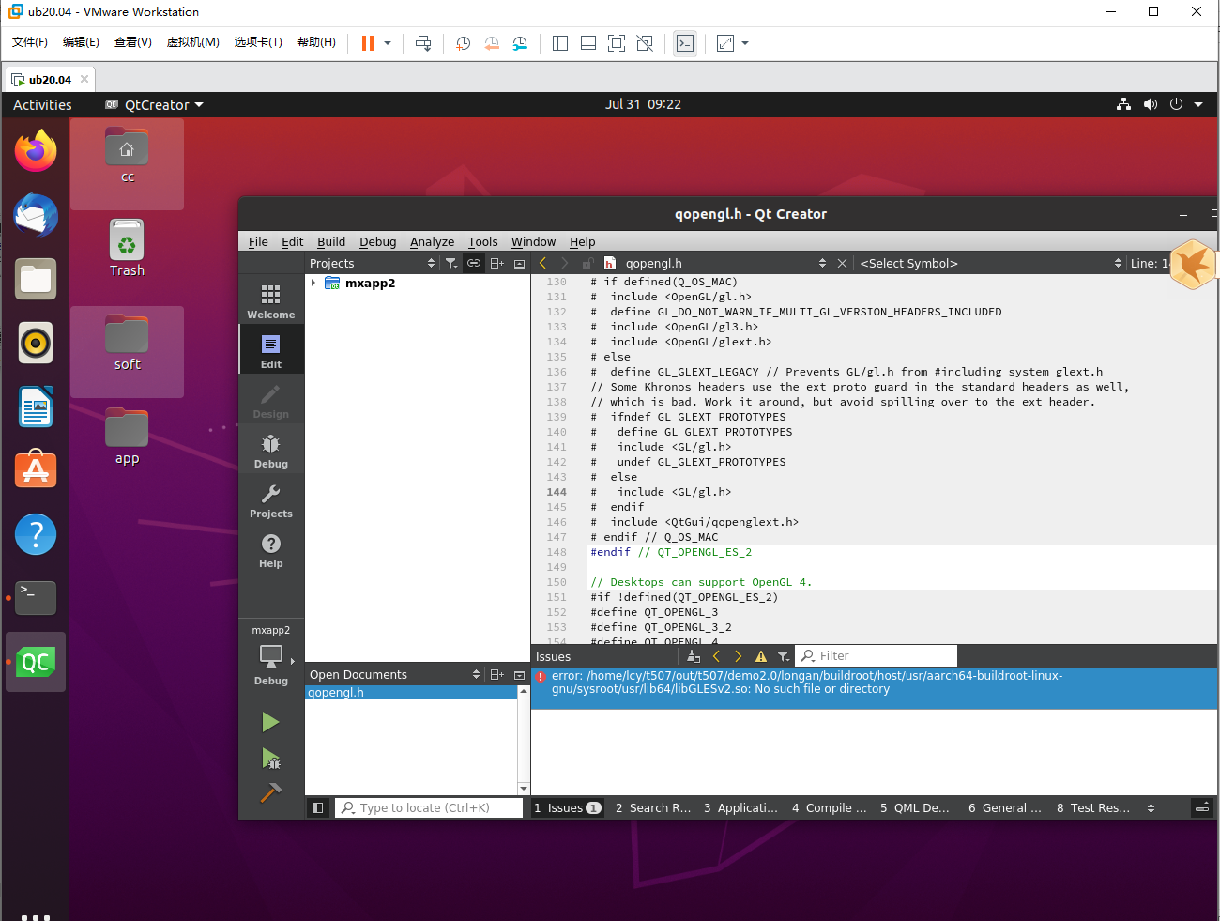Open the Application Output pane
The height and width of the screenshot is (921, 1220).
(x=741, y=807)
